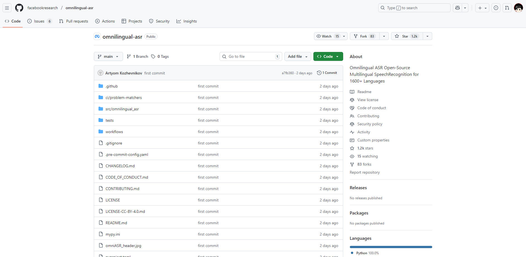Click the Python language bar
Image resolution: width=526 pixels, height=257 pixels.
(x=391, y=247)
